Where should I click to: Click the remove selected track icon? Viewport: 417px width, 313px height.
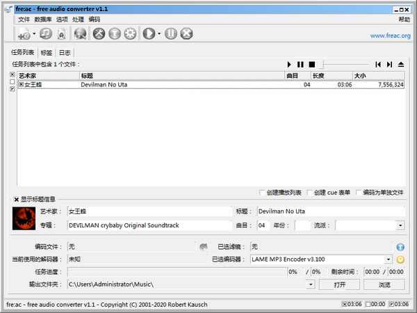[x=62, y=33]
